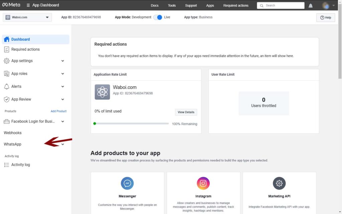Click the Messenger card title
Screen dimensions: 342x214
[127, 196]
